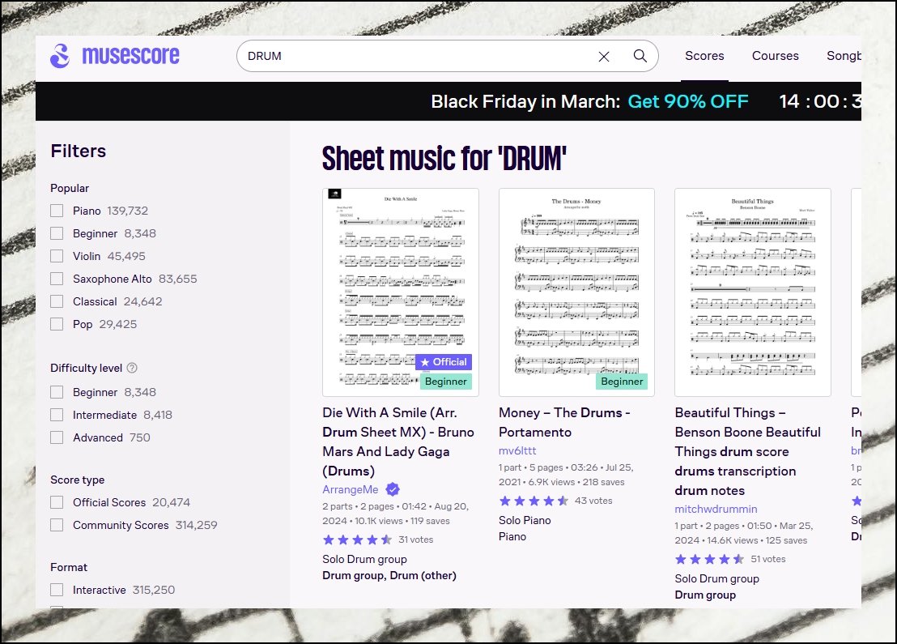This screenshot has height=644, width=897.
Task: Click 'Solo Piano' text under Money score
Action: tap(525, 520)
